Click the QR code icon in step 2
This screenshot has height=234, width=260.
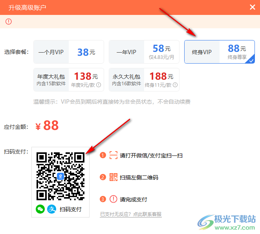click(114, 177)
